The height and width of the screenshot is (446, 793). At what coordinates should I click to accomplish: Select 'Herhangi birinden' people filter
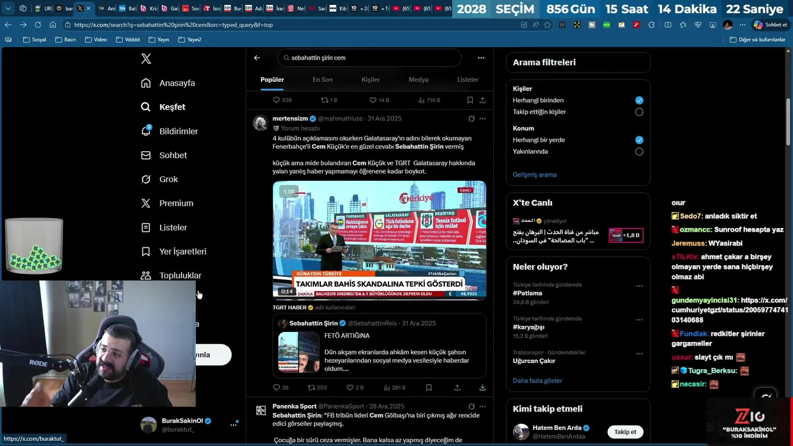639,100
